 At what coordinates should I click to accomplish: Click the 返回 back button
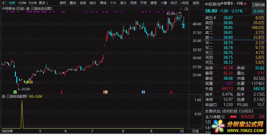pyautogui.click(x=196, y=3)
